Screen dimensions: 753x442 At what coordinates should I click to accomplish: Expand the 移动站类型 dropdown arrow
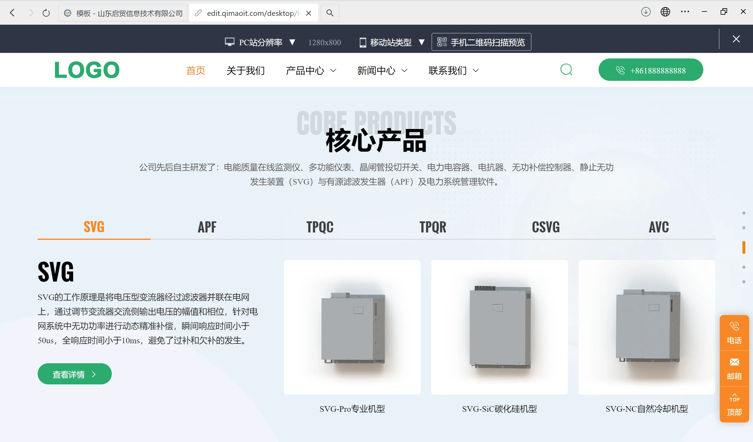[x=422, y=42]
